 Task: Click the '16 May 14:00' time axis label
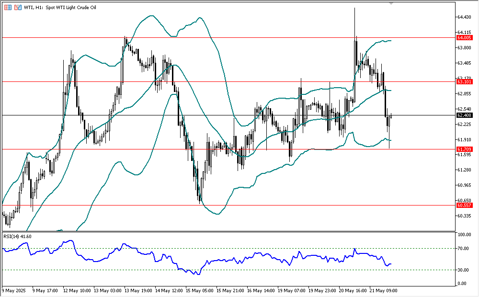pos(261,291)
